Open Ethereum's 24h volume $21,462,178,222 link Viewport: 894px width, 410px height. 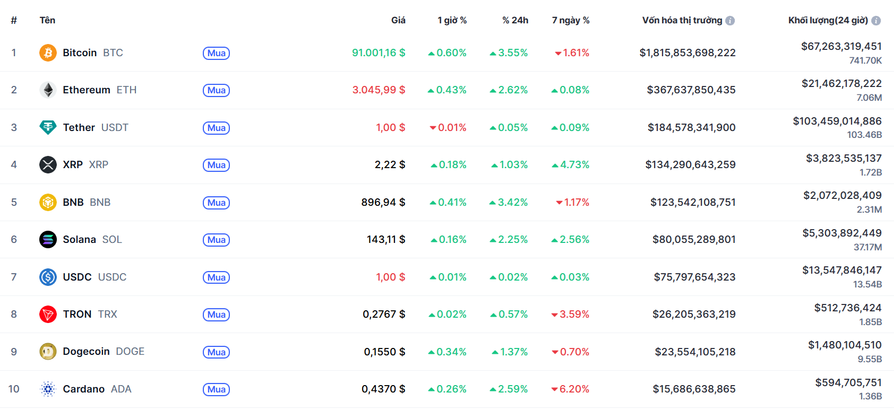[841, 84]
